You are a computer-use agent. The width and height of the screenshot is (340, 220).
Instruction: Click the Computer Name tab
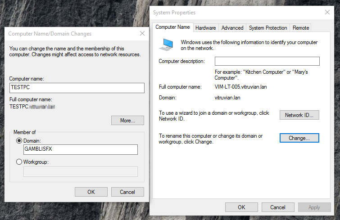(172, 27)
